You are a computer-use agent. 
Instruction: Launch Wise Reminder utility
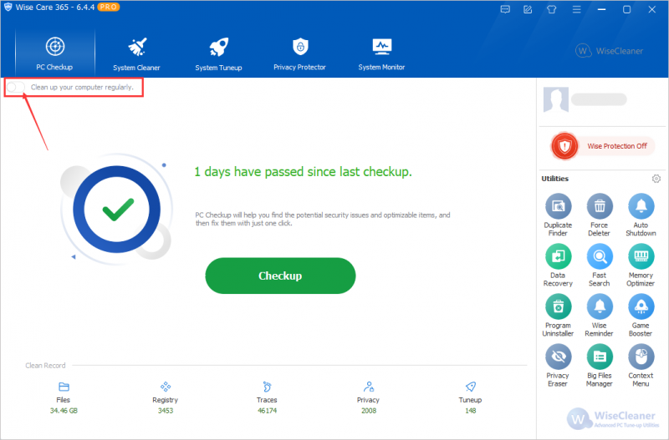point(599,316)
